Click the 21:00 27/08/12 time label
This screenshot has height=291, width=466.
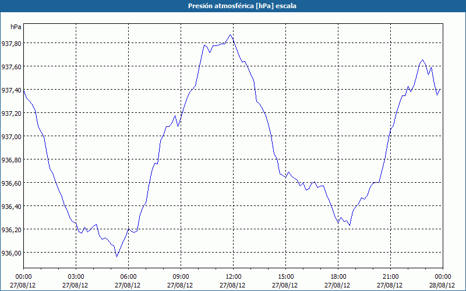[x=390, y=281]
